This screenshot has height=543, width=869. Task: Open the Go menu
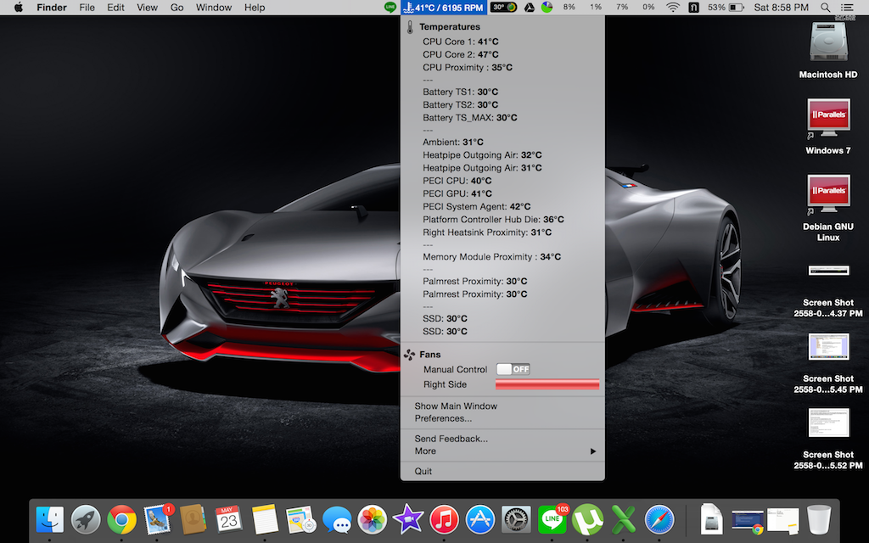[x=177, y=8]
